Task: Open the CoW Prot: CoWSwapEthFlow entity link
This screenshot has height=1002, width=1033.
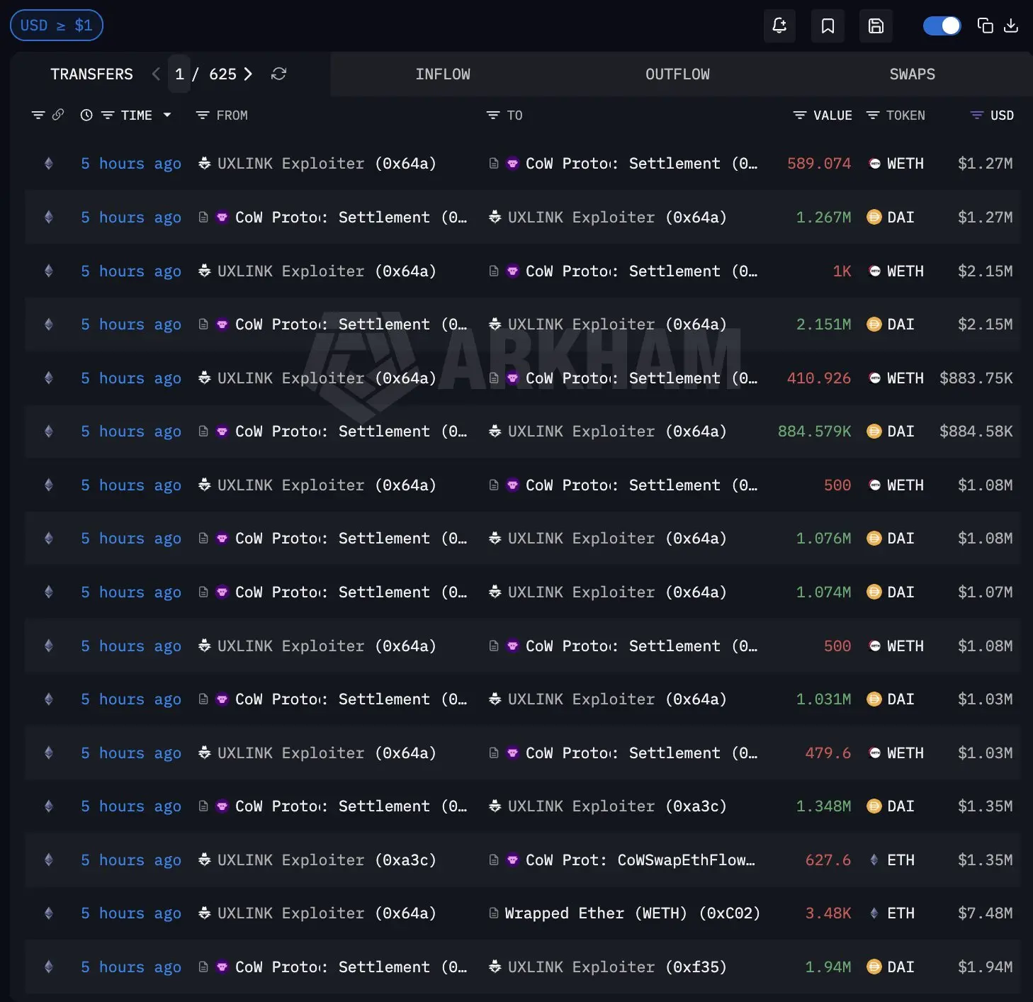Action: tap(640, 860)
